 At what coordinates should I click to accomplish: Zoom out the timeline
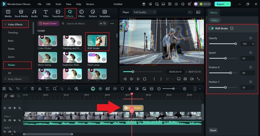[x=159, y=89]
